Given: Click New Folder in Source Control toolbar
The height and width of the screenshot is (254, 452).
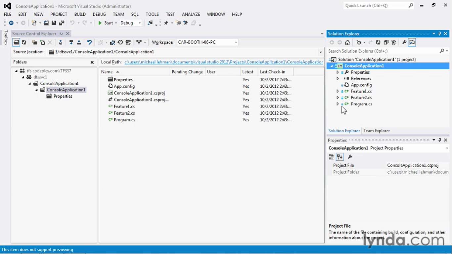Looking at the screenshot, I should coord(35,42).
